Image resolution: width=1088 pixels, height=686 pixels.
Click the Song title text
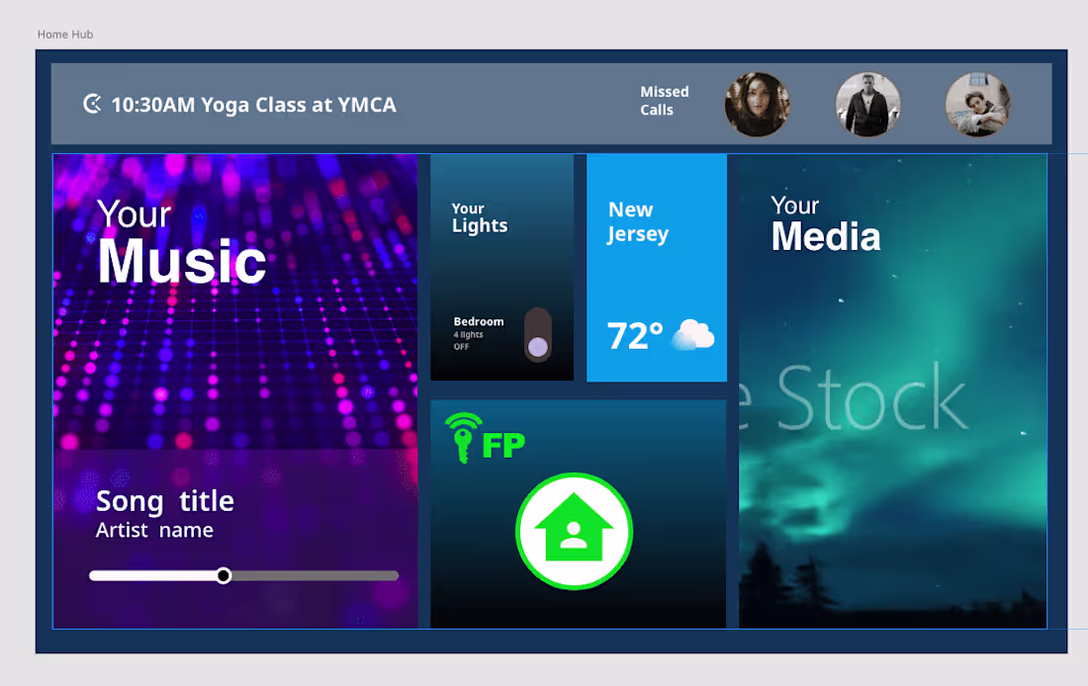point(164,502)
